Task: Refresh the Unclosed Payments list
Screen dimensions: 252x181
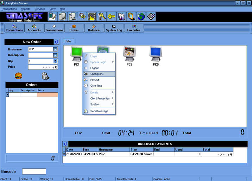Action: pos(65,144)
